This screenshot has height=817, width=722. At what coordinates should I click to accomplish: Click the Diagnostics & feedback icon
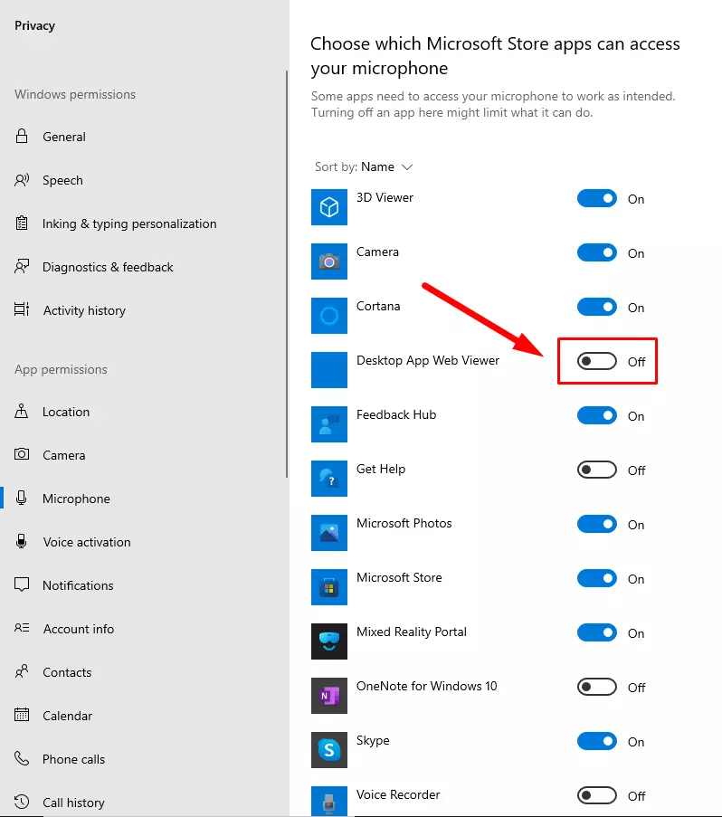(x=22, y=267)
